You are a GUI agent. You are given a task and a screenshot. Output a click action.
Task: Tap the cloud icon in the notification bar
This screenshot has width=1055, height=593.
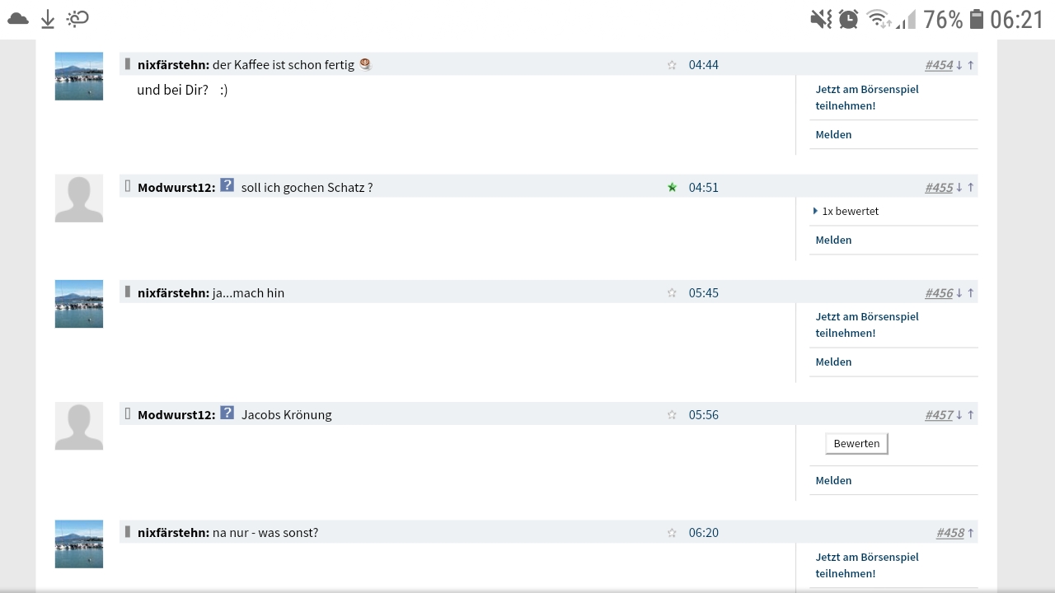tap(17, 17)
